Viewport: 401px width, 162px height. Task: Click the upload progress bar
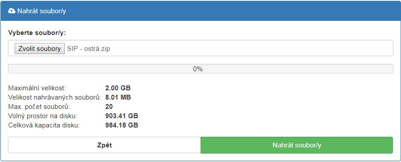pyautogui.click(x=201, y=69)
